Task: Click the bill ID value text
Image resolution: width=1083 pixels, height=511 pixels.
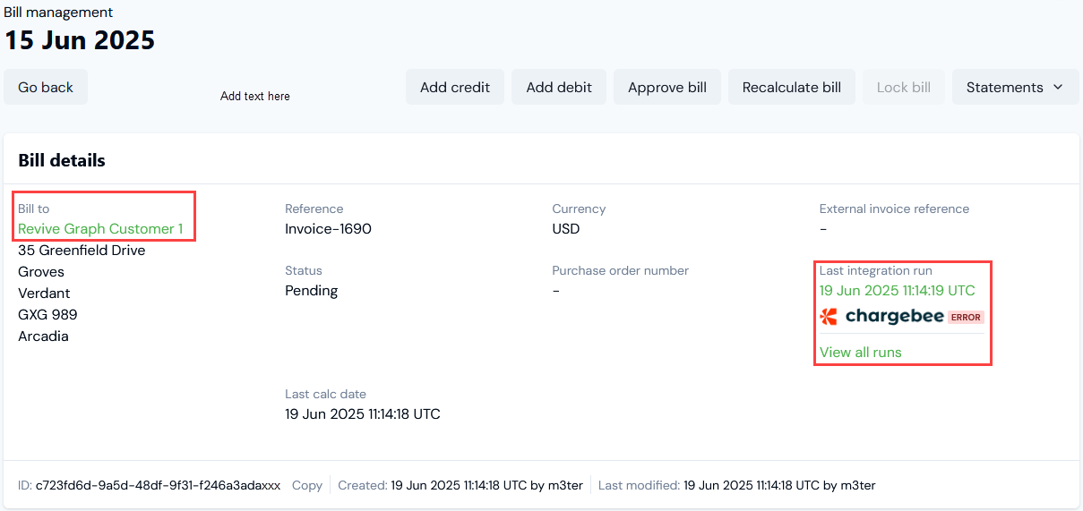Action: [x=158, y=485]
